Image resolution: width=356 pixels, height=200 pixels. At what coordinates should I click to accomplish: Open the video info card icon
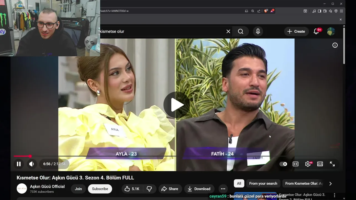point(335,45)
